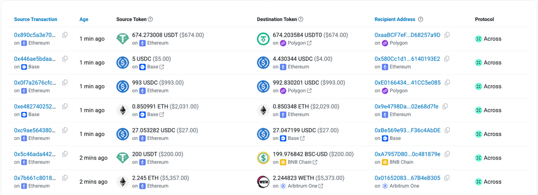Open recipient 0xBe569e93...F36c4AbDE address page

tap(408, 130)
